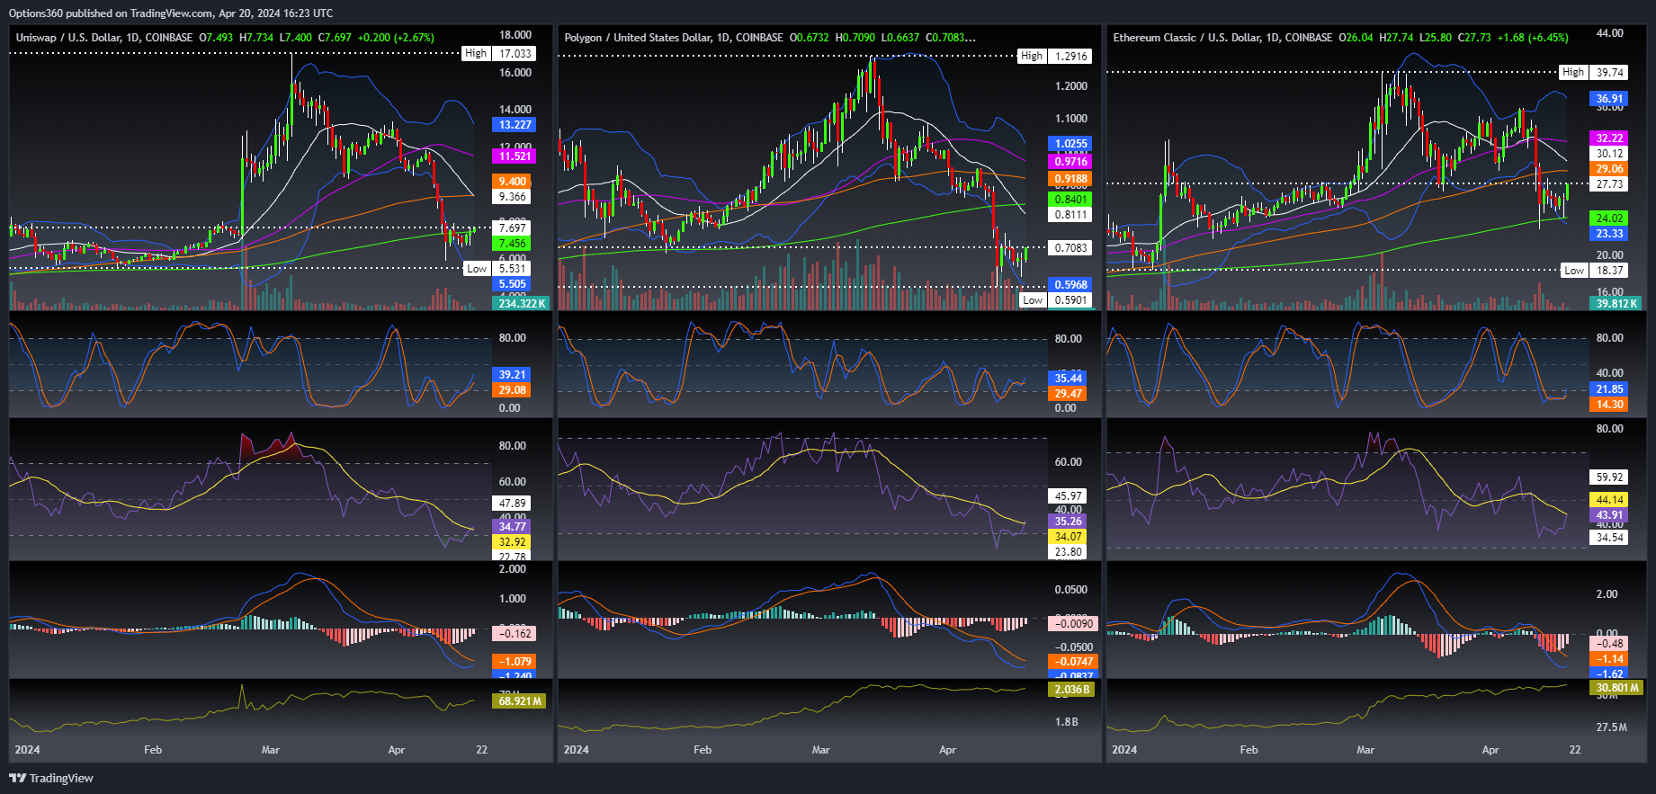The image size is (1656, 794).
Task: Click the white 0.8111 price label
Action: 1070,215
